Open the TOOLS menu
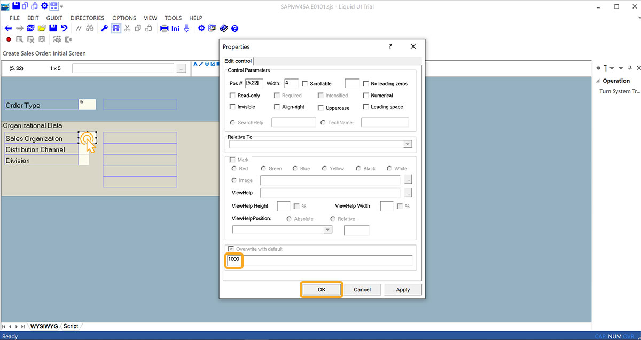641x340 pixels. tap(173, 18)
